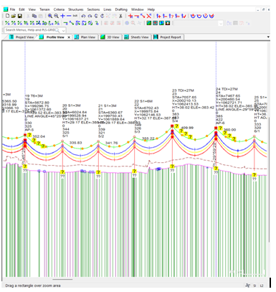Click the structure label 19 T6+3M
The image size is (276, 292).
click(34, 96)
